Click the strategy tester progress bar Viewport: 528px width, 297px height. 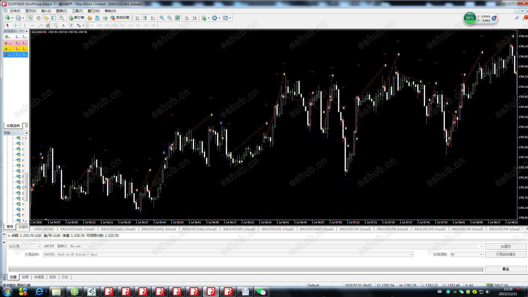pos(246,269)
